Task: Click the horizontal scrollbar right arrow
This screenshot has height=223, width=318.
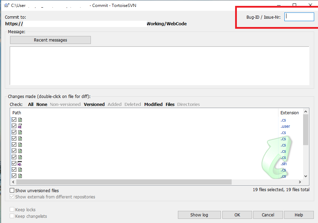Action: (x=300, y=182)
